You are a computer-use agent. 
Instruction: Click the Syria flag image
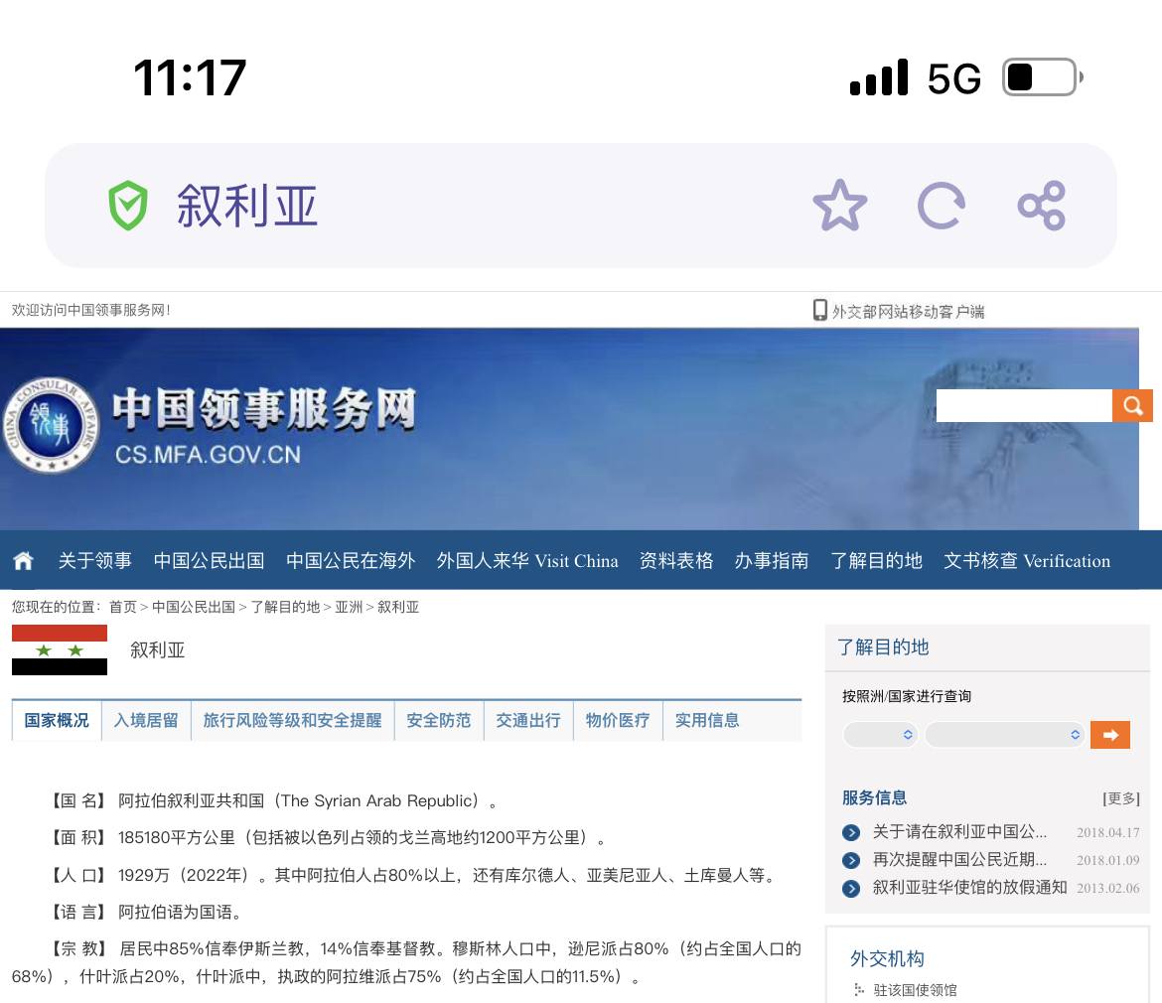click(60, 649)
